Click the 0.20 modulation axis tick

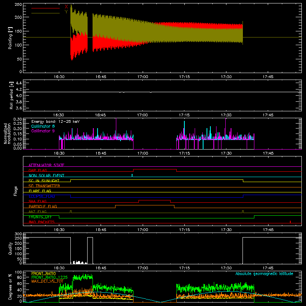(18, 129)
